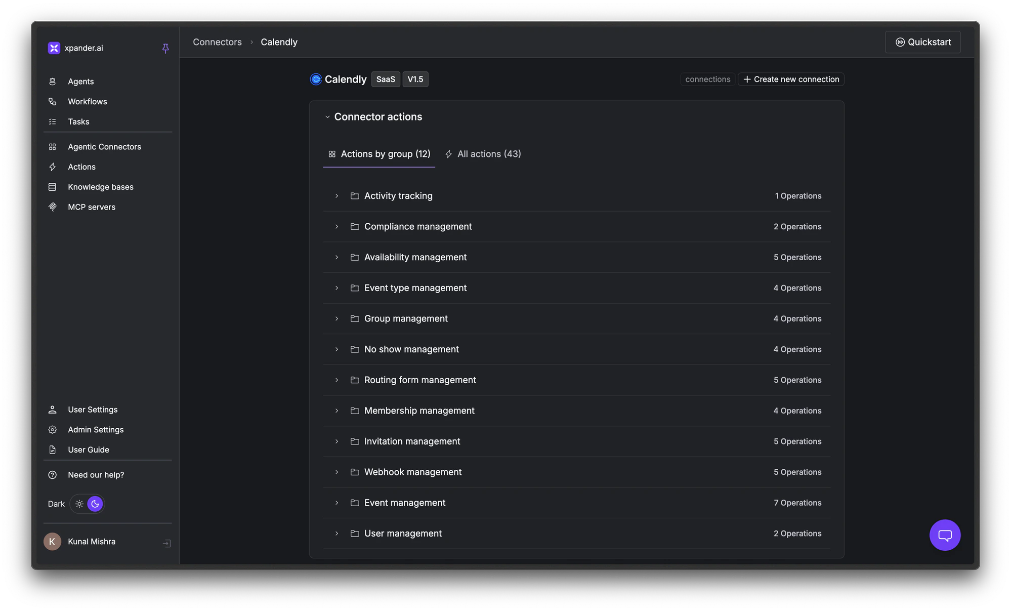This screenshot has height=611, width=1011.
Task: Click the Agentic Connectors icon
Action: 53,146
